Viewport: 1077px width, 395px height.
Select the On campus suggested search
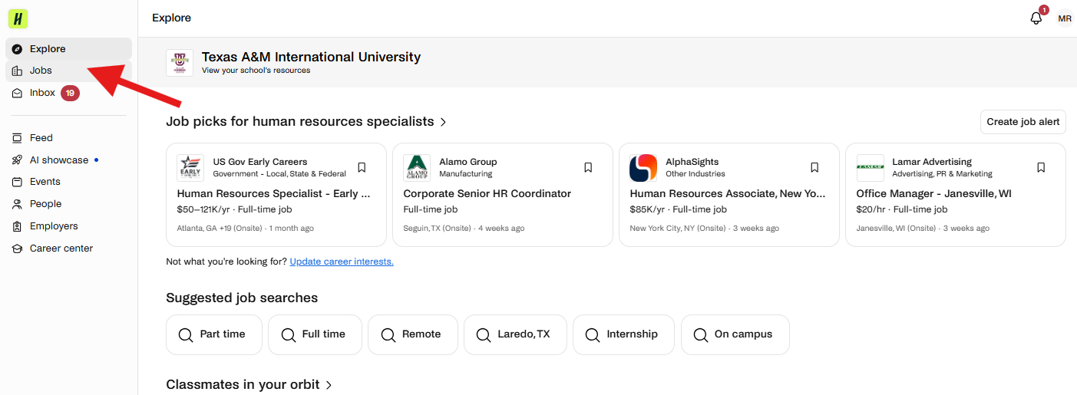tap(735, 334)
